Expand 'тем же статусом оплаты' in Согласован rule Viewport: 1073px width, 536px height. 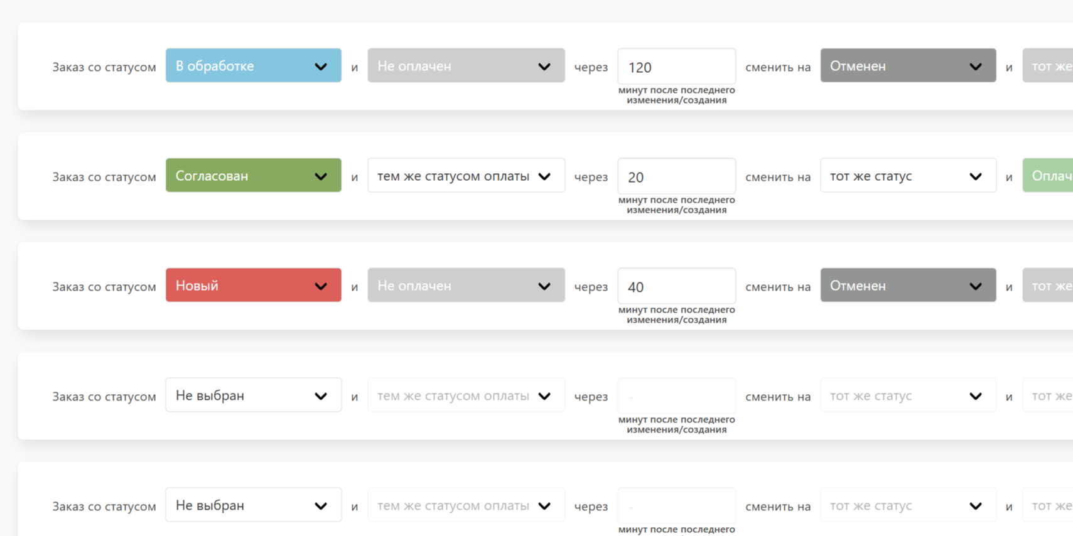point(466,176)
